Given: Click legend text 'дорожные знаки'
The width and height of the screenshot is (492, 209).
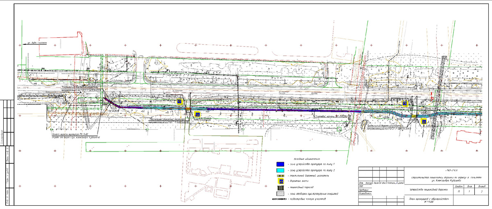Looking at the screenshot, I should pyautogui.click(x=299, y=181).
